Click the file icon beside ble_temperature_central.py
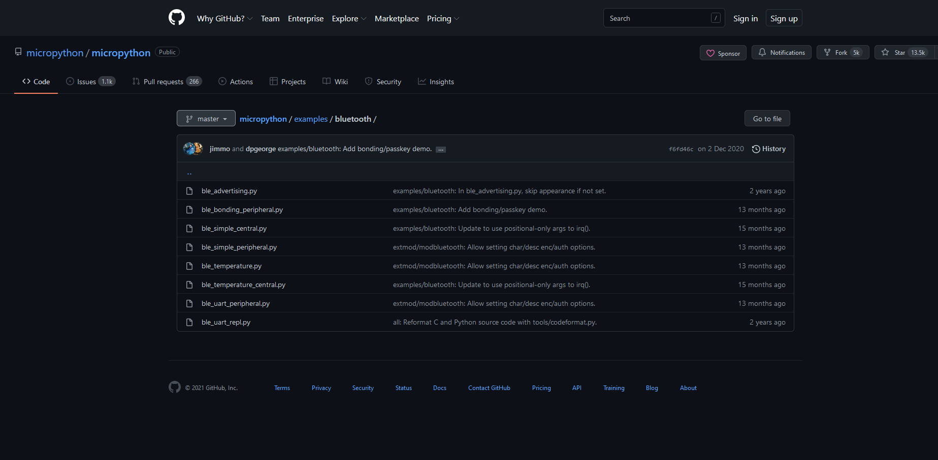Screen dimensions: 938x460 tap(189, 285)
